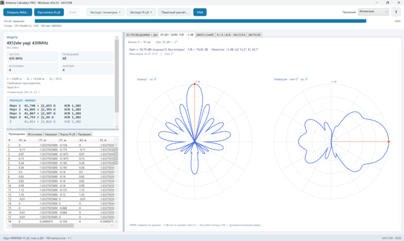Click the 435 MHz frequency value
The height and width of the screenshot is (241, 404).
(16, 59)
